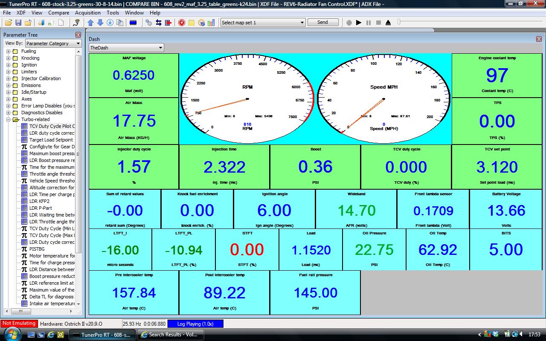Screen dimensions: 546x341
Task: Select LDR P-Part tree item
Action: (x=41, y=208)
